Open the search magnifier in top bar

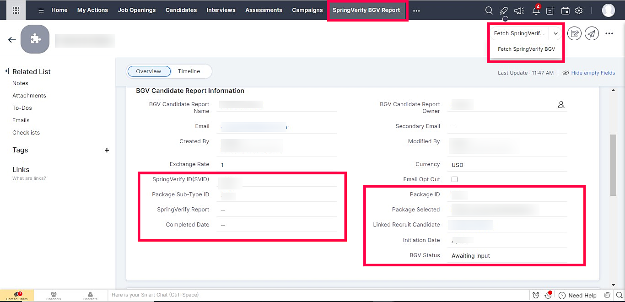(x=489, y=11)
